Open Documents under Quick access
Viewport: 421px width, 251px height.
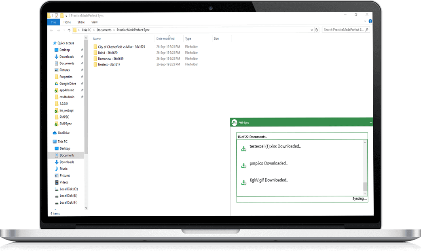pyautogui.click(x=64, y=63)
